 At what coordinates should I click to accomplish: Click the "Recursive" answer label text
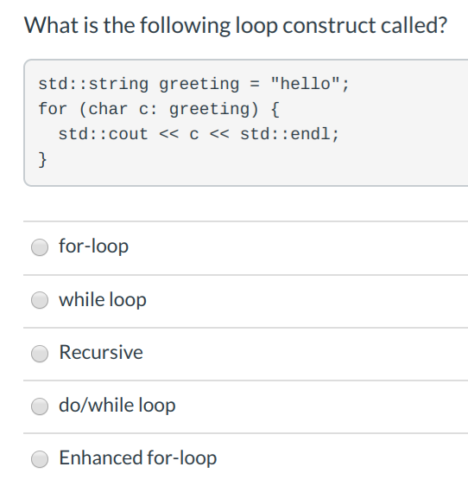(101, 353)
